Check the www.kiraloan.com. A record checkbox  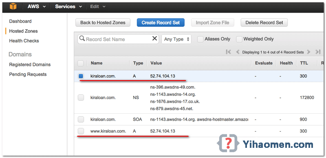tap(81, 131)
